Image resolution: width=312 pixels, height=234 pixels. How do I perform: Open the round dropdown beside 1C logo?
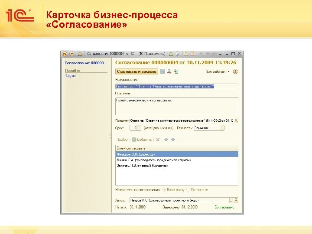(x=72, y=54)
